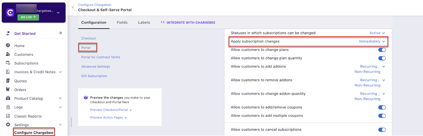Expand the Logs chevron
The image size is (423, 136).
[60, 107]
